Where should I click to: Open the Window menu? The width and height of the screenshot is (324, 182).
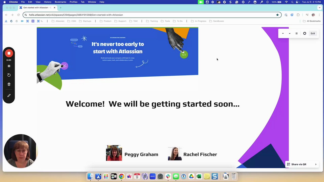coord(92,2)
